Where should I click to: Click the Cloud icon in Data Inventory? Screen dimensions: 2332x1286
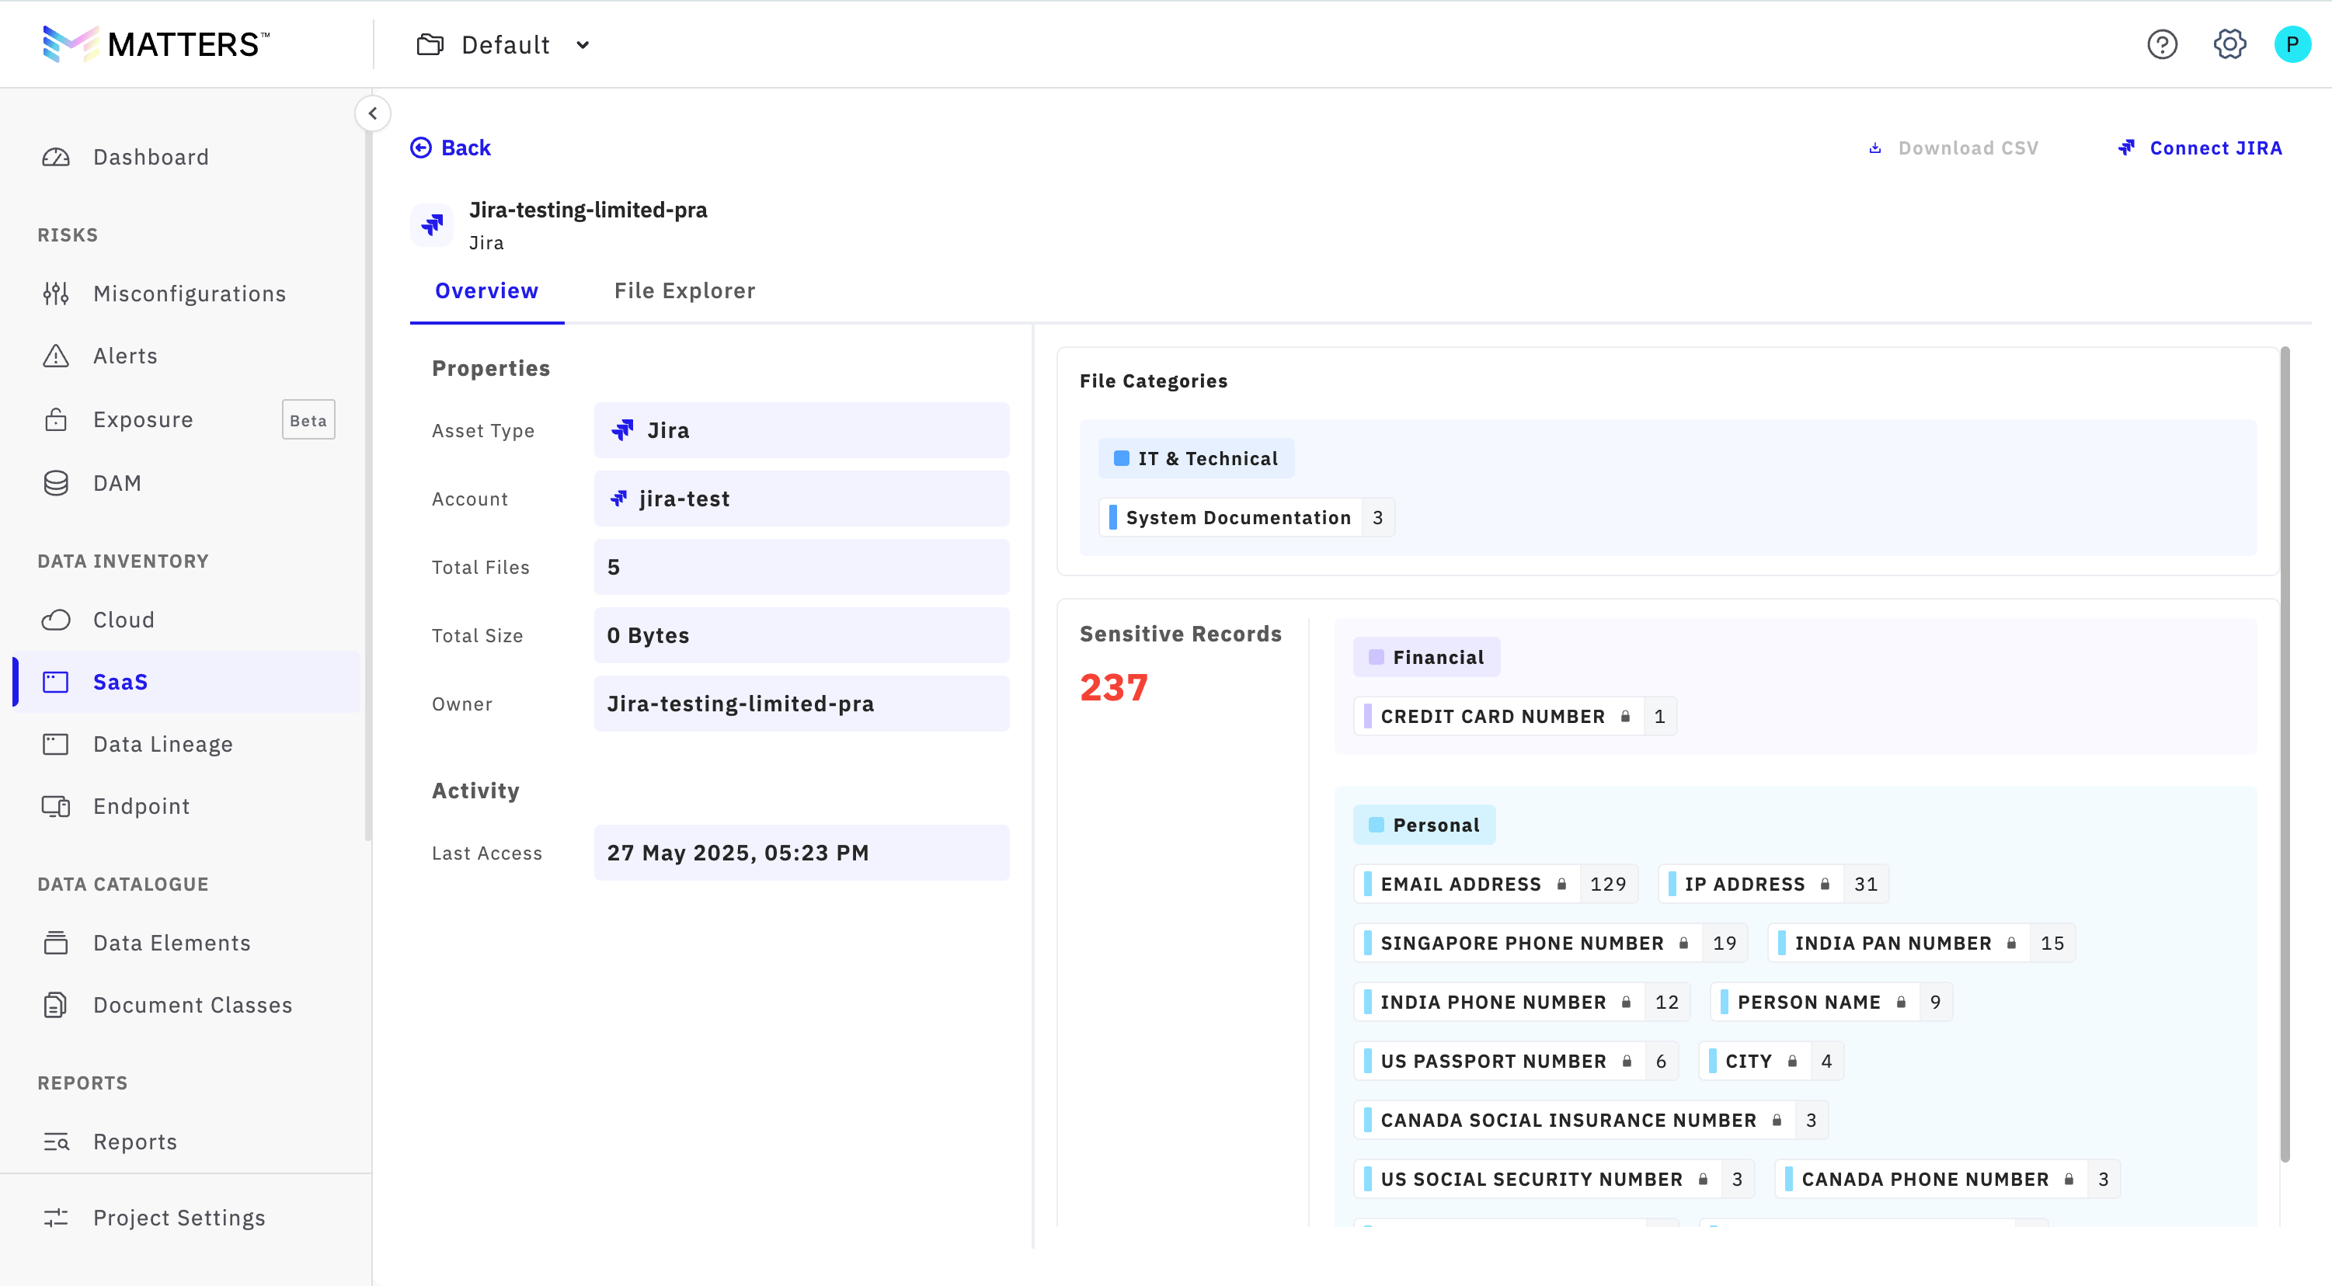click(56, 620)
